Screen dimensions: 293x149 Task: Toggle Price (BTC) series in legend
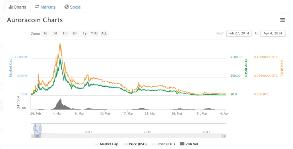click(163, 144)
